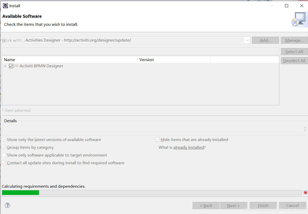Click the Eclipse Install window icon

[x=5, y=6]
